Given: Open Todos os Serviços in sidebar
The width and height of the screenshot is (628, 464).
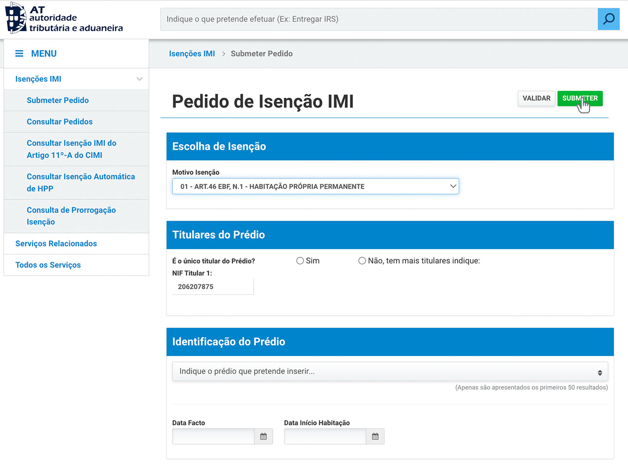Looking at the screenshot, I should [x=48, y=265].
